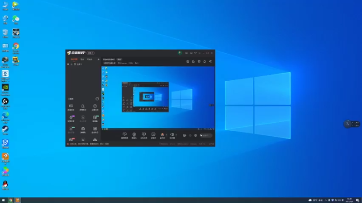Switch to the second scene tab
362x203 pixels.
[82, 60]
